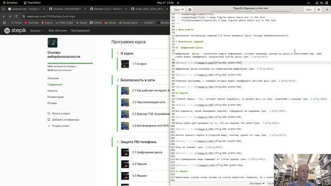Open the ChatGPT bookmark

click(x=147, y=23)
